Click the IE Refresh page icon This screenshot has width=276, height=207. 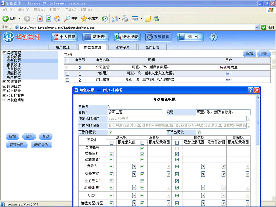tap(49, 19)
